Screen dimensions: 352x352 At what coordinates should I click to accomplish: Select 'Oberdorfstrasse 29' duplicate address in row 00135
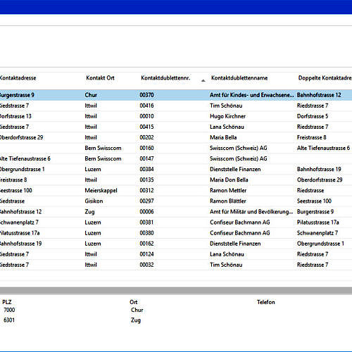(x=320, y=180)
